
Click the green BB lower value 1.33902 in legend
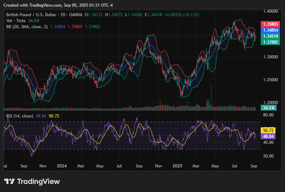(93, 27)
